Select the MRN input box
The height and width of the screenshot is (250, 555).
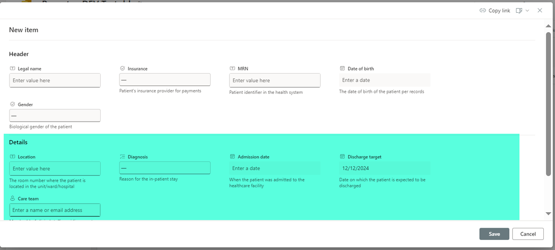[275, 80]
